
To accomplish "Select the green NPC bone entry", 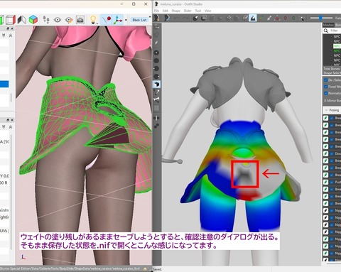I will click(337, 50).
